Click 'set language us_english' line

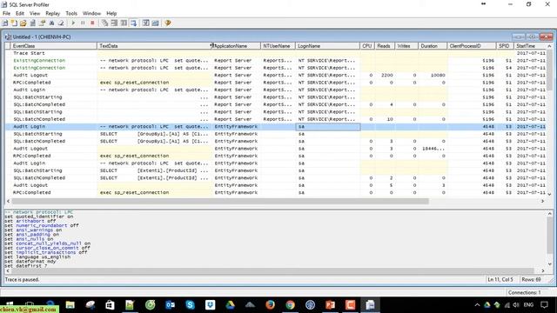(37, 257)
